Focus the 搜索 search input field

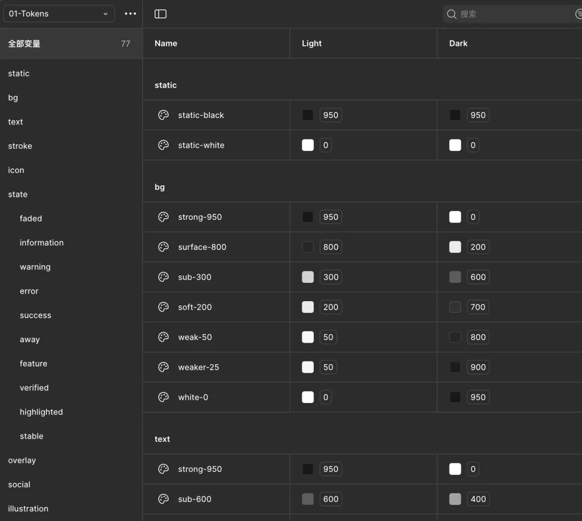(507, 14)
